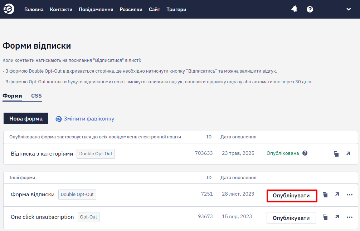
Task: Open the Контакти menu
Action: [x=61, y=9]
